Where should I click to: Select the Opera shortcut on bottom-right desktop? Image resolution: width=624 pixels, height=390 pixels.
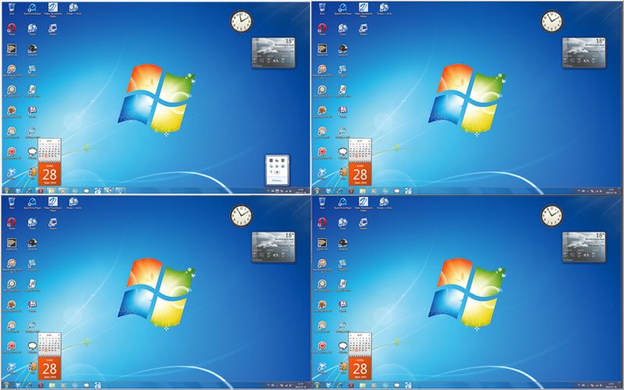pos(322,222)
